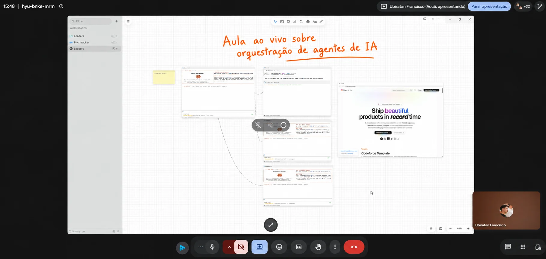Open the meeting chat panel

point(508,247)
